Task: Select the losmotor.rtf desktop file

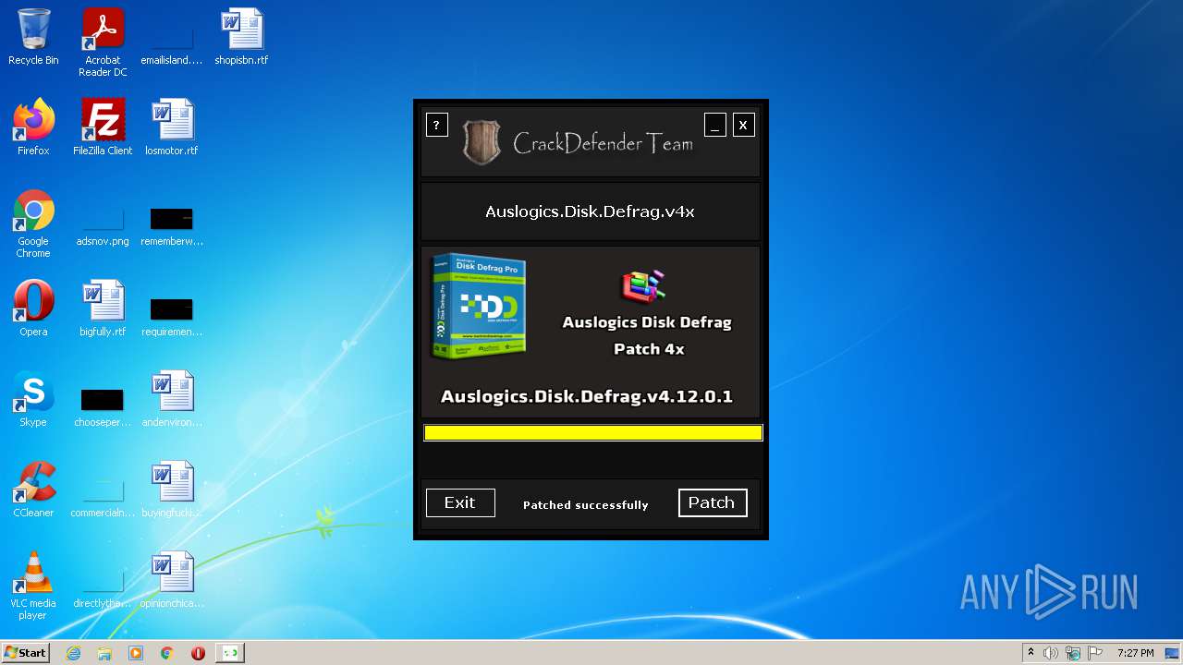Action: [x=172, y=128]
